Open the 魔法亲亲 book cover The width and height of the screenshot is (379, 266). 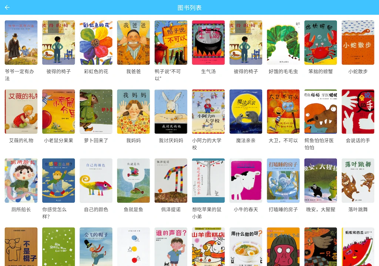246,112
